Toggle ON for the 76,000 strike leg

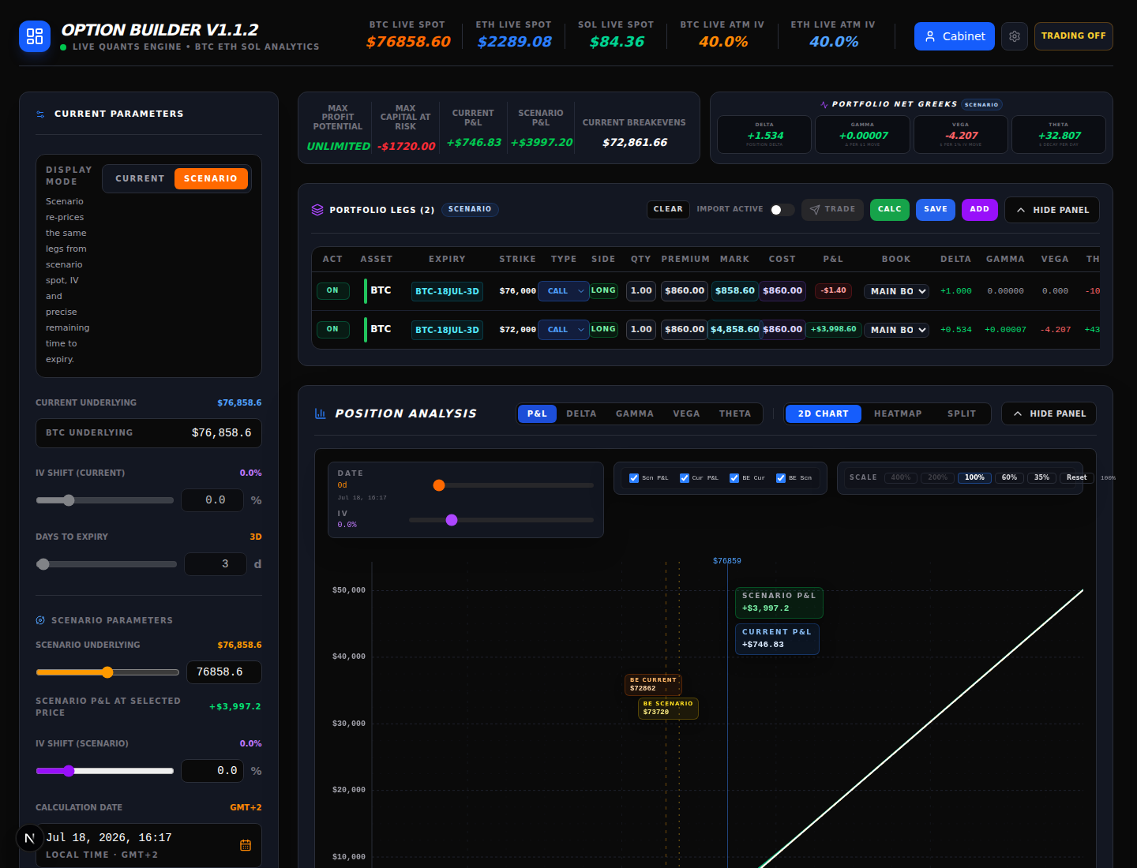[333, 291]
